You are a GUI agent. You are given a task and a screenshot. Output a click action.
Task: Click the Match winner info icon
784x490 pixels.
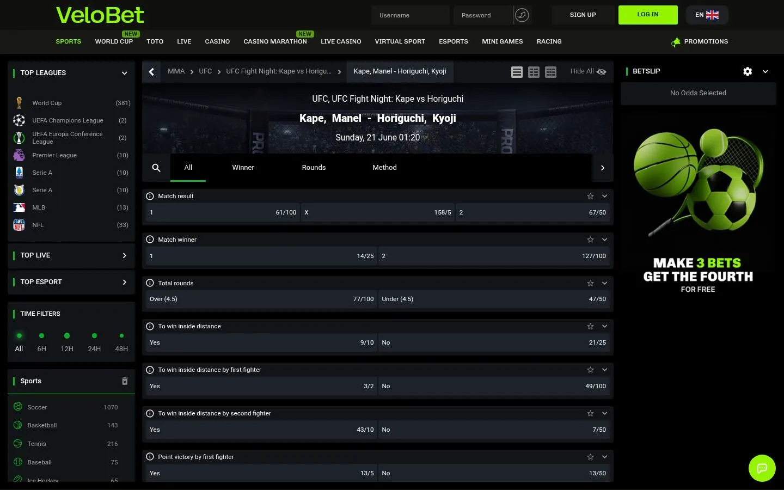pyautogui.click(x=150, y=240)
